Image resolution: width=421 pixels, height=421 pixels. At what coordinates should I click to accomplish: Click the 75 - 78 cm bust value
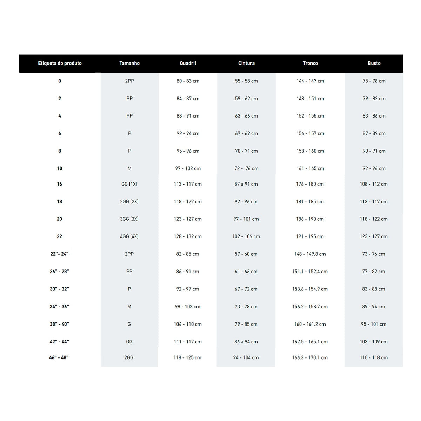coord(374,81)
